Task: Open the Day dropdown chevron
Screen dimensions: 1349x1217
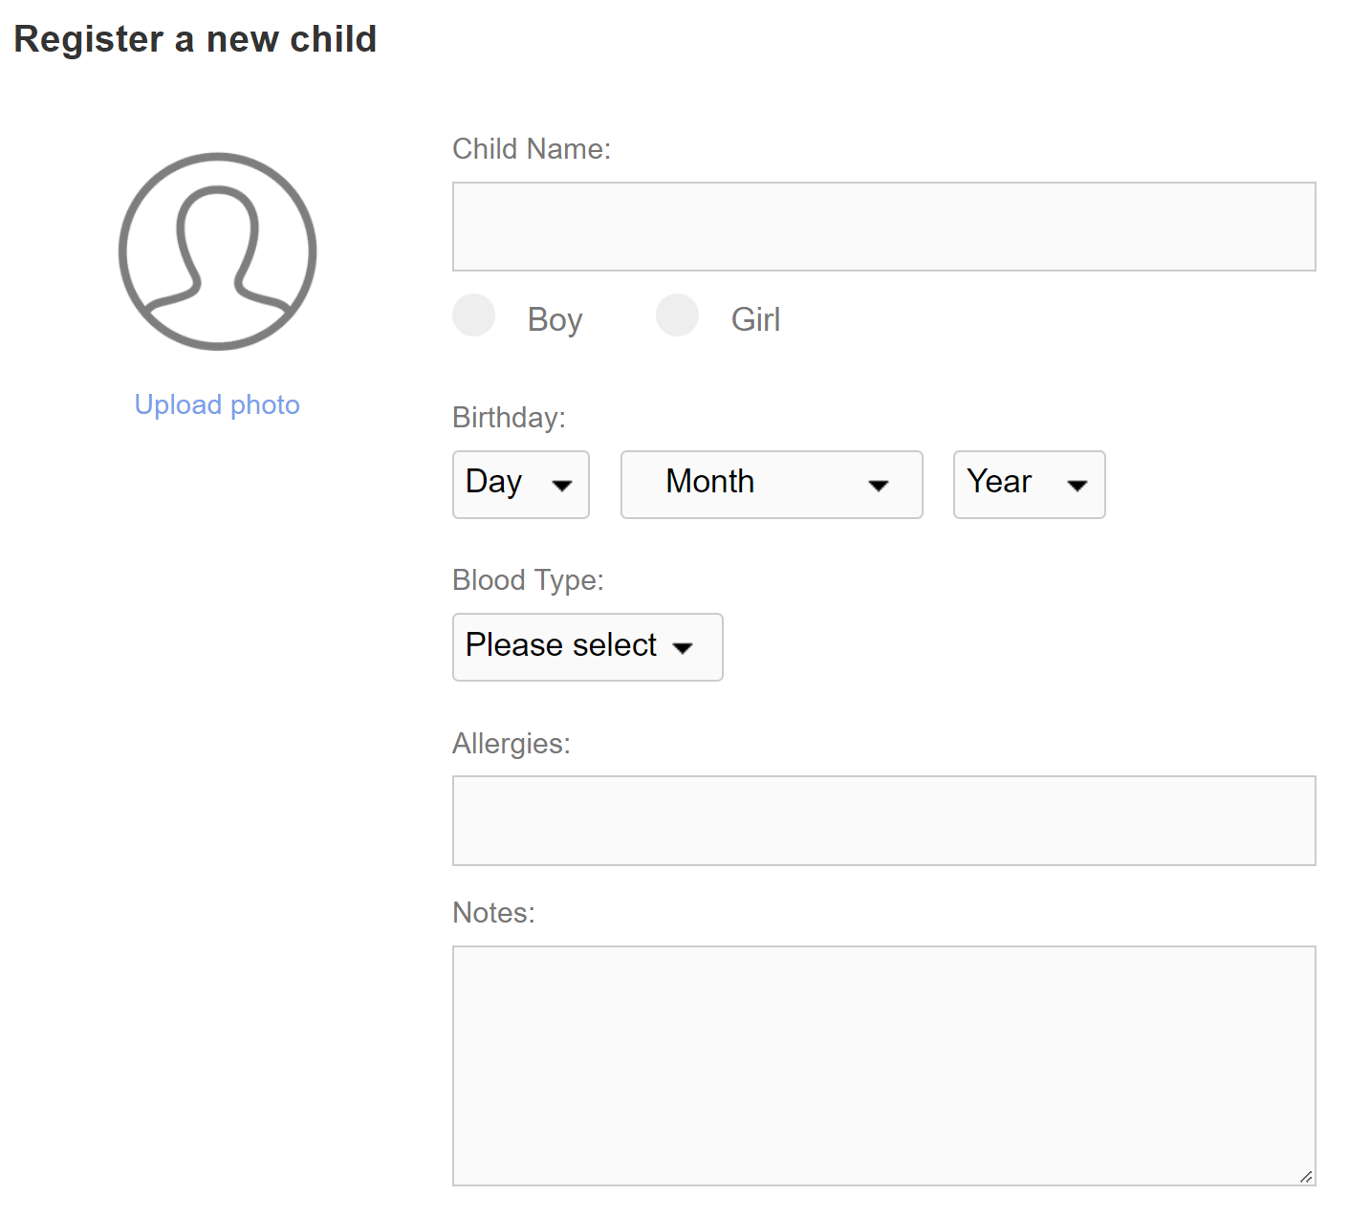Action: coord(562,485)
